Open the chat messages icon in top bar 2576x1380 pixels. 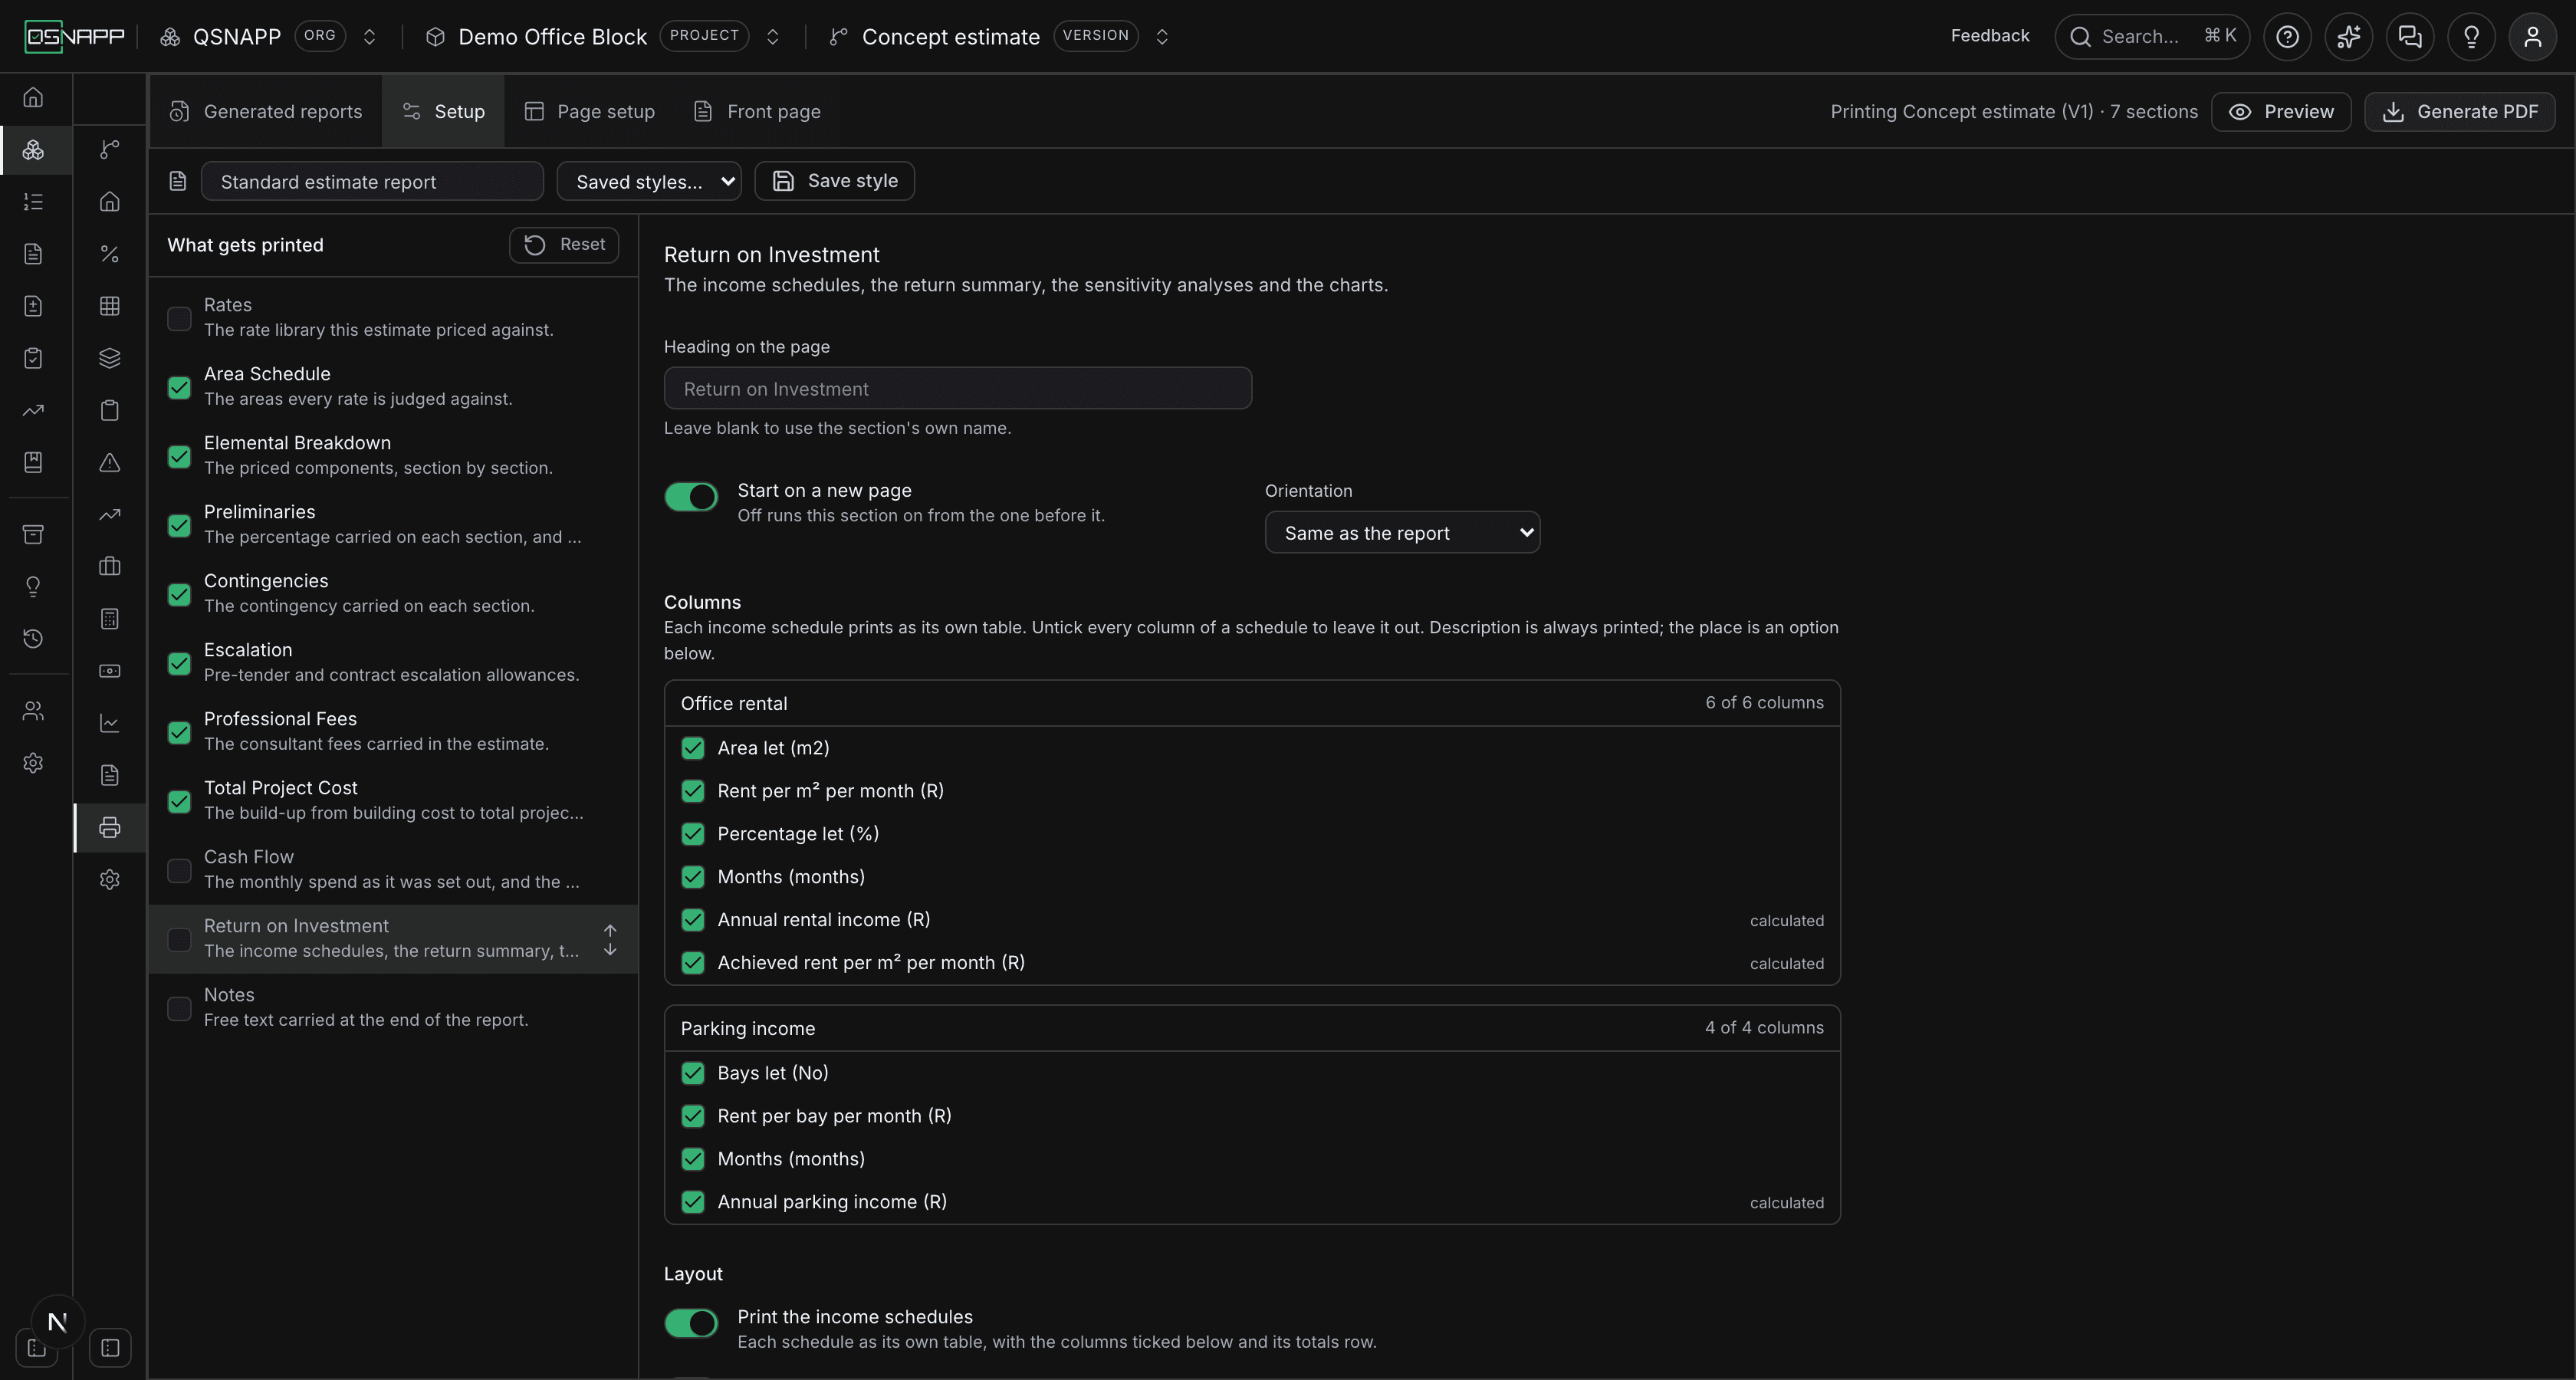coord(2410,37)
